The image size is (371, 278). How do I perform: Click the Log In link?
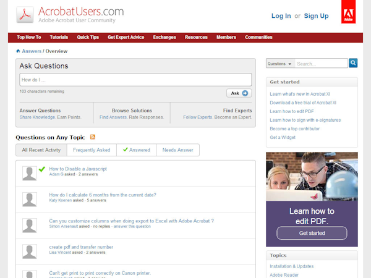tap(281, 16)
